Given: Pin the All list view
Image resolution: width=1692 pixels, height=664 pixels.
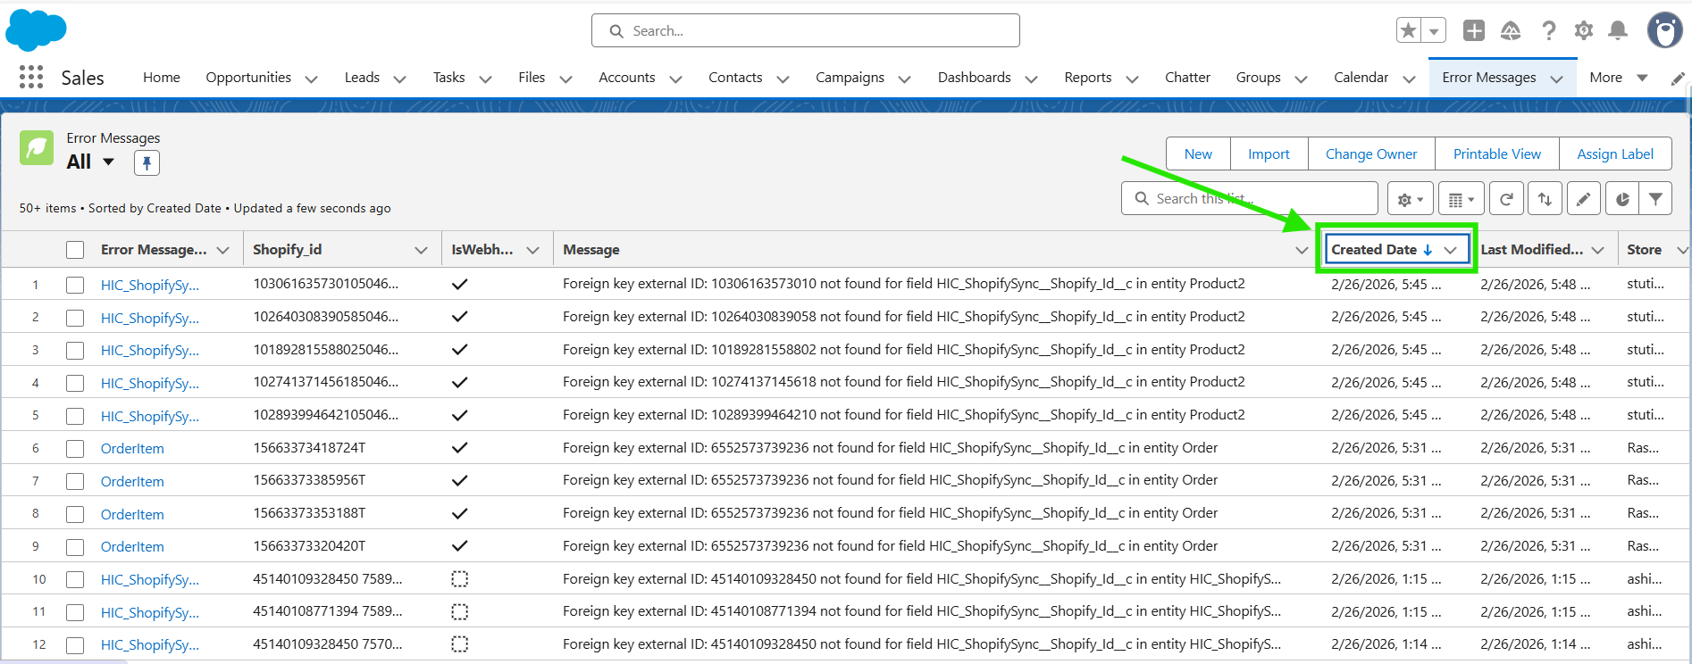Looking at the screenshot, I should (147, 162).
